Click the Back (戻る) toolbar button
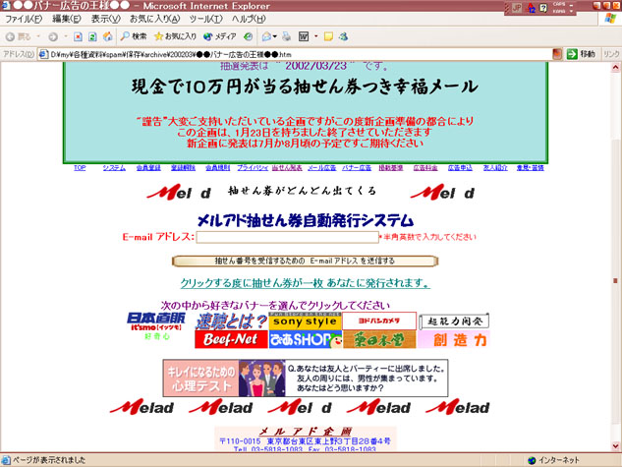The width and height of the screenshot is (622, 467). click(18, 37)
